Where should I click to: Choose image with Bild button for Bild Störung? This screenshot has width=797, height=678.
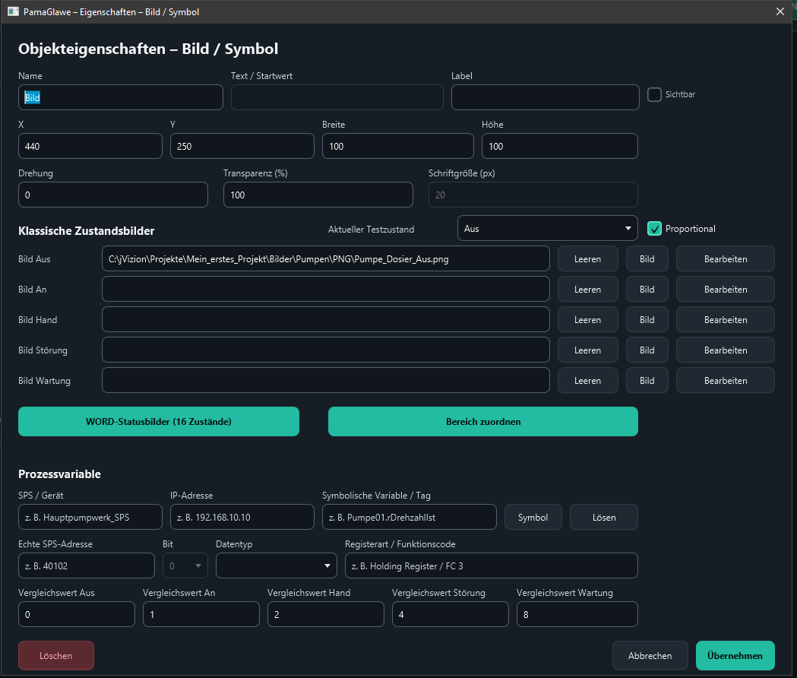pyautogui.click(x=647, y=350)
